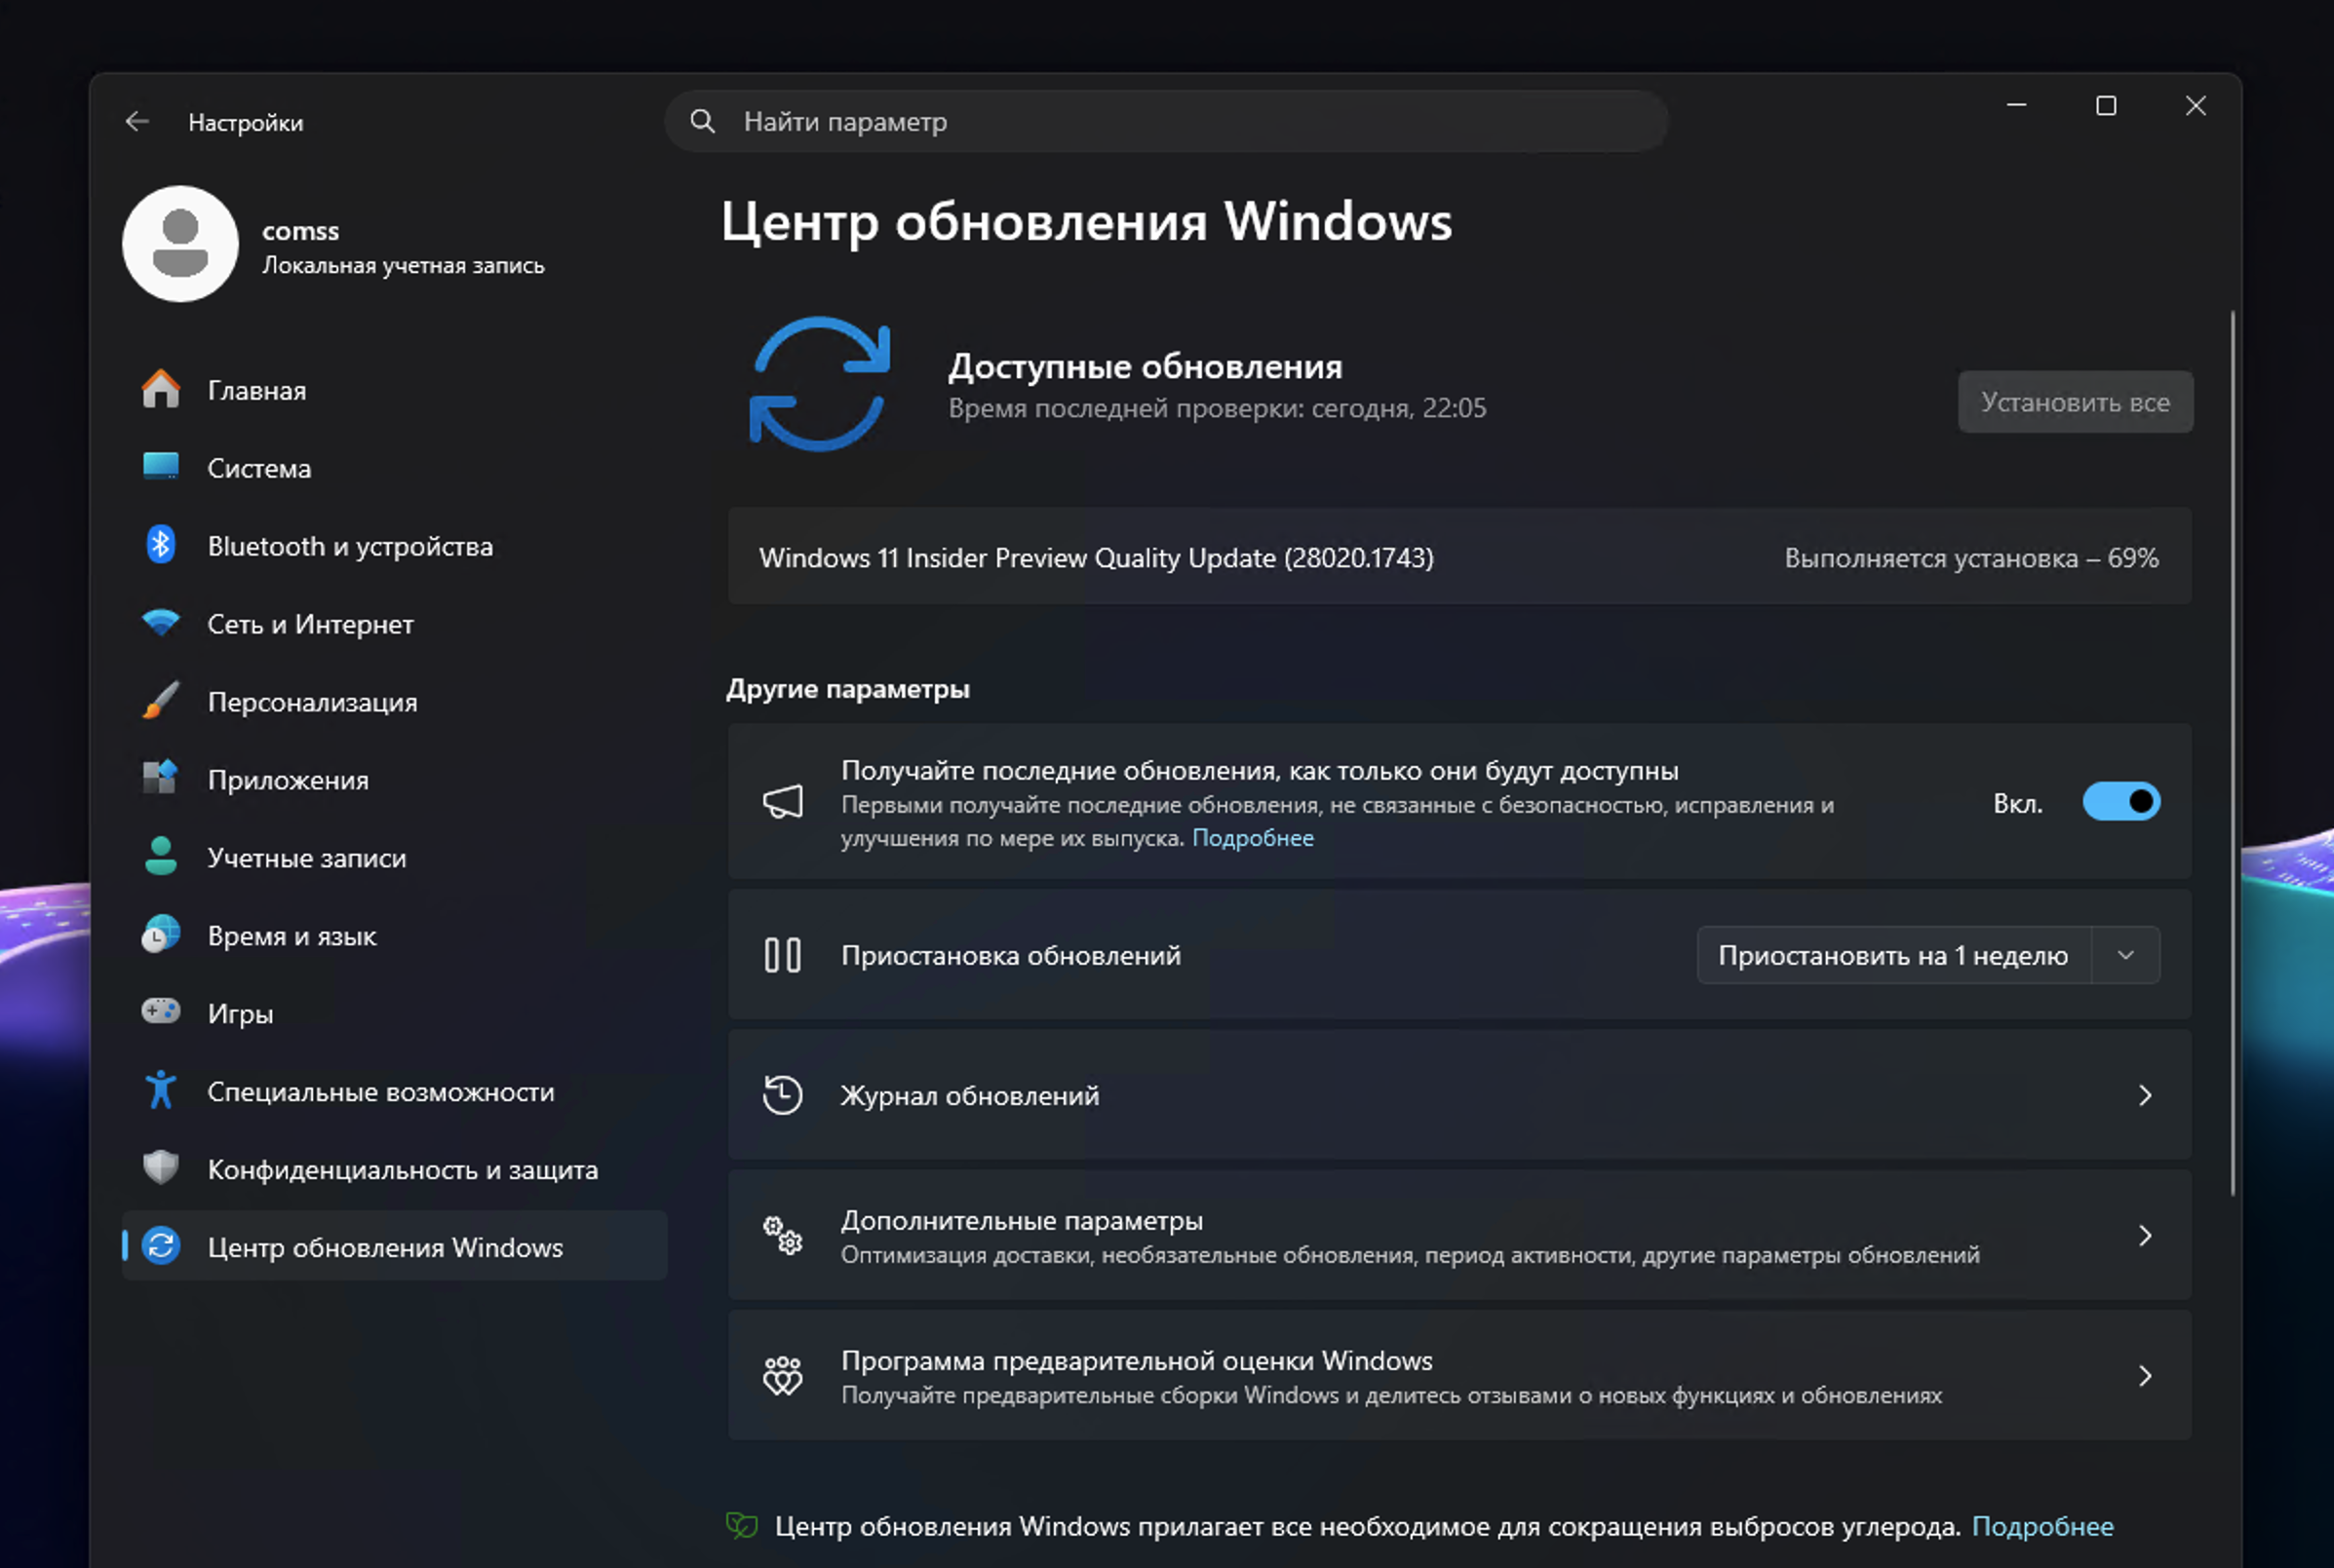Click the Приложения apps icon
This screenshot has width=2334, height=1568.
(x=161, y=778)
